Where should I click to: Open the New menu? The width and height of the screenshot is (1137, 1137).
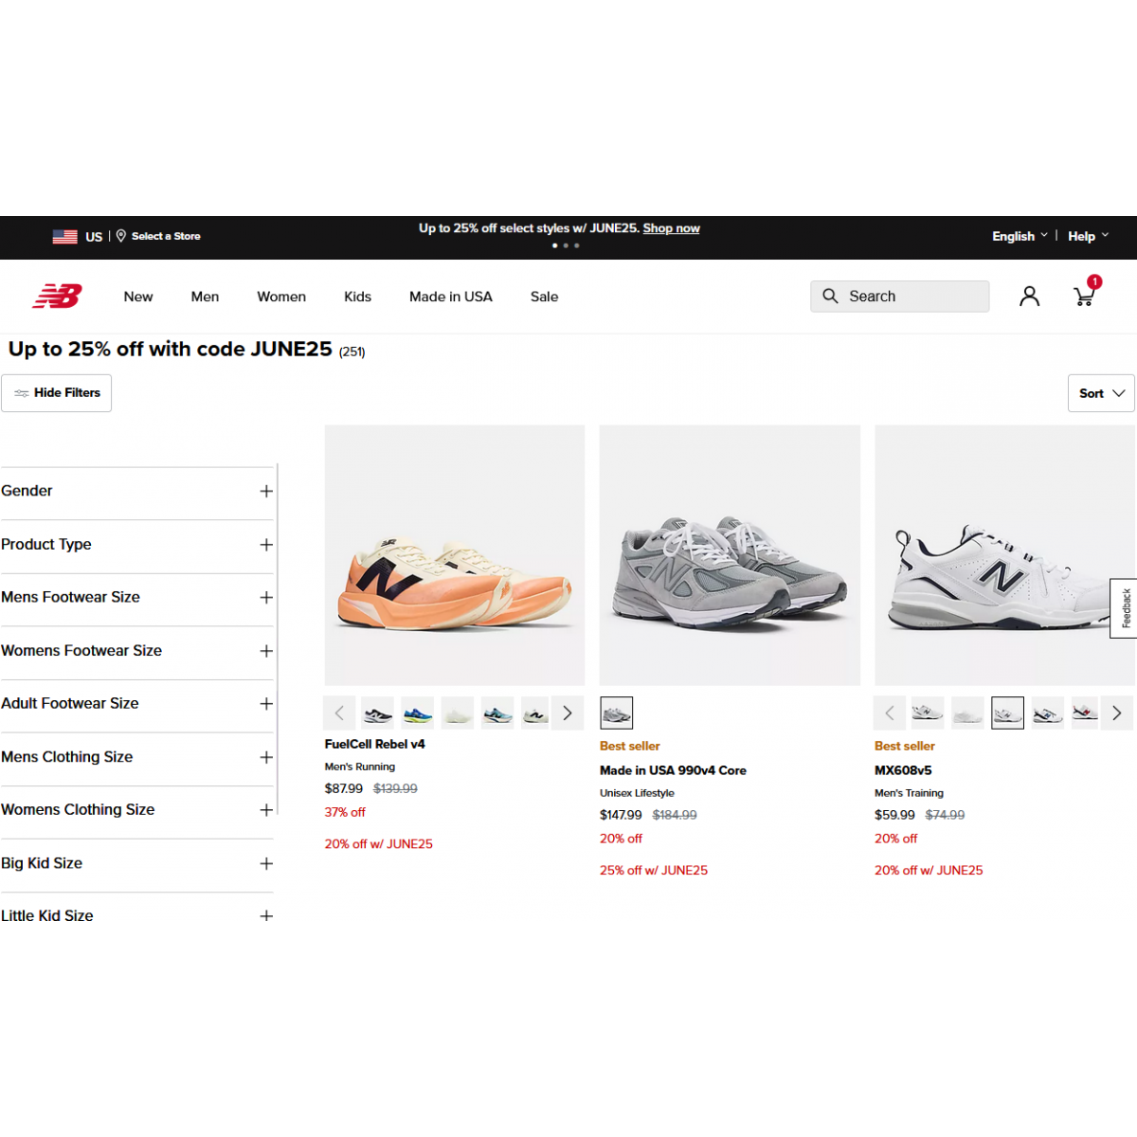coord(138,297)
